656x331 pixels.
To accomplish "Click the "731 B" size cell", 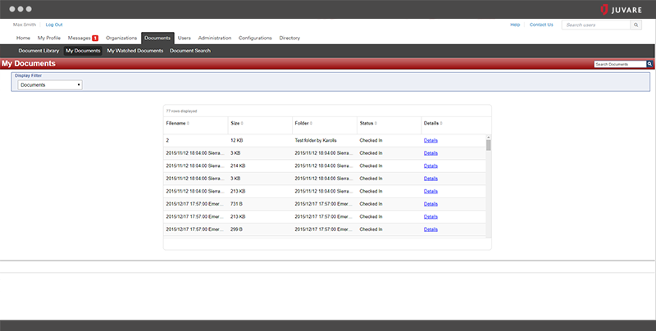I will [x=236, y=204].
